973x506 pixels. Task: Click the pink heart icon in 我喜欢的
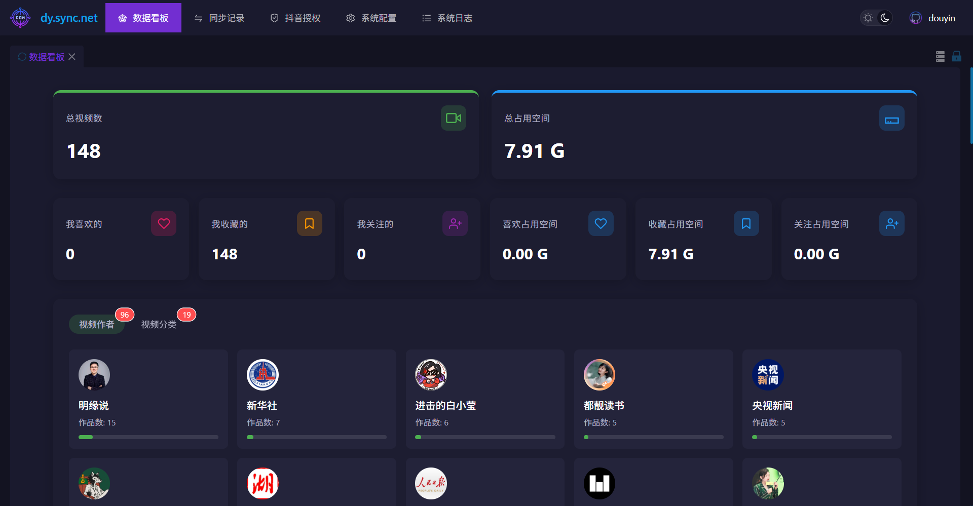(x=164, y=223)
